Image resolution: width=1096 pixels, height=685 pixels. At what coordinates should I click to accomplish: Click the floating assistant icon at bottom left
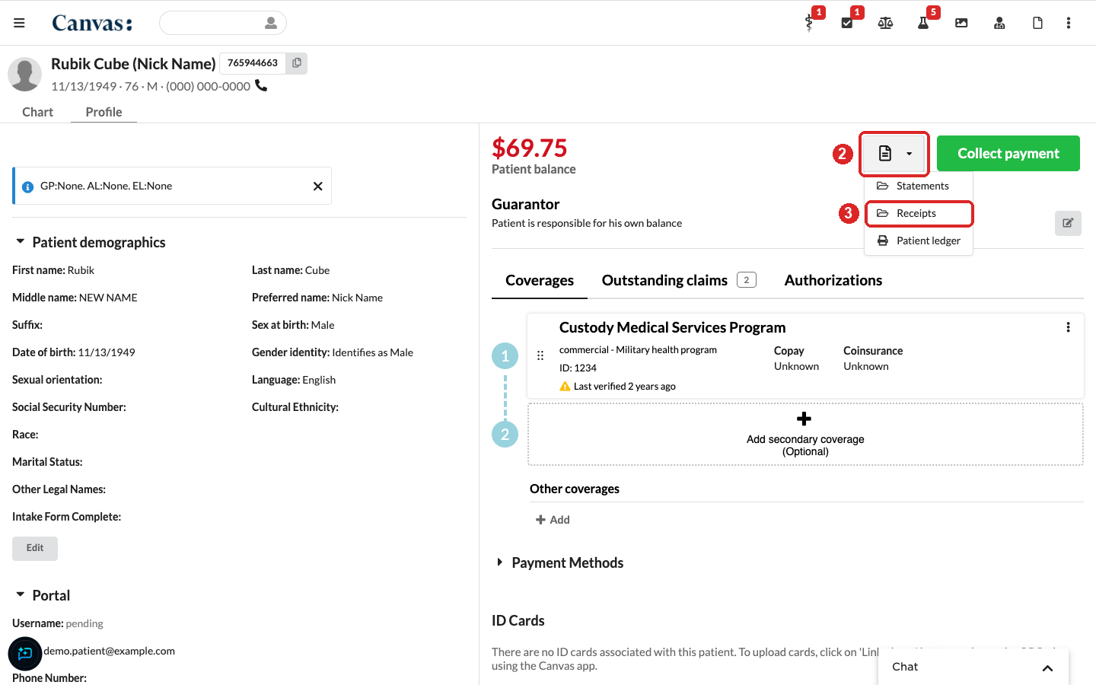pos(25,654)
